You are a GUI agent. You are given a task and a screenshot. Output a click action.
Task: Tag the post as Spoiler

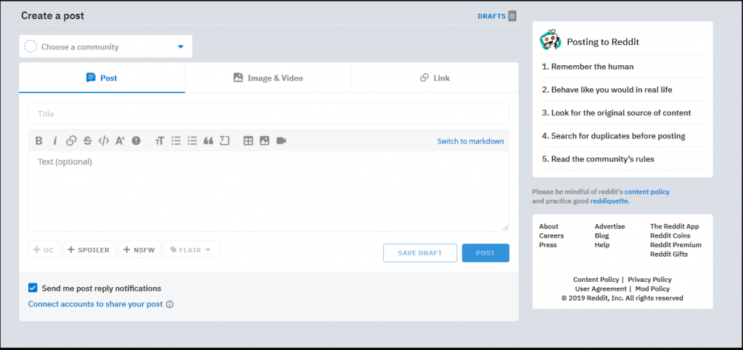pos(89,250)
